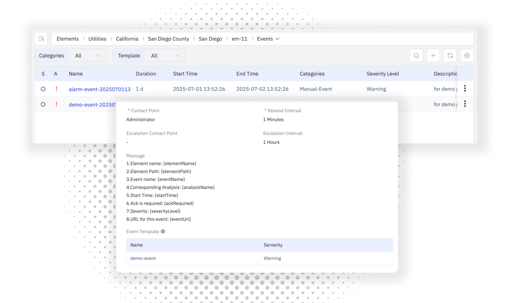Open row actions for demo-event row

click(x=465, y=104)
